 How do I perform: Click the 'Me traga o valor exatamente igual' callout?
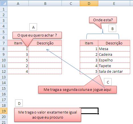coord(48,115)
